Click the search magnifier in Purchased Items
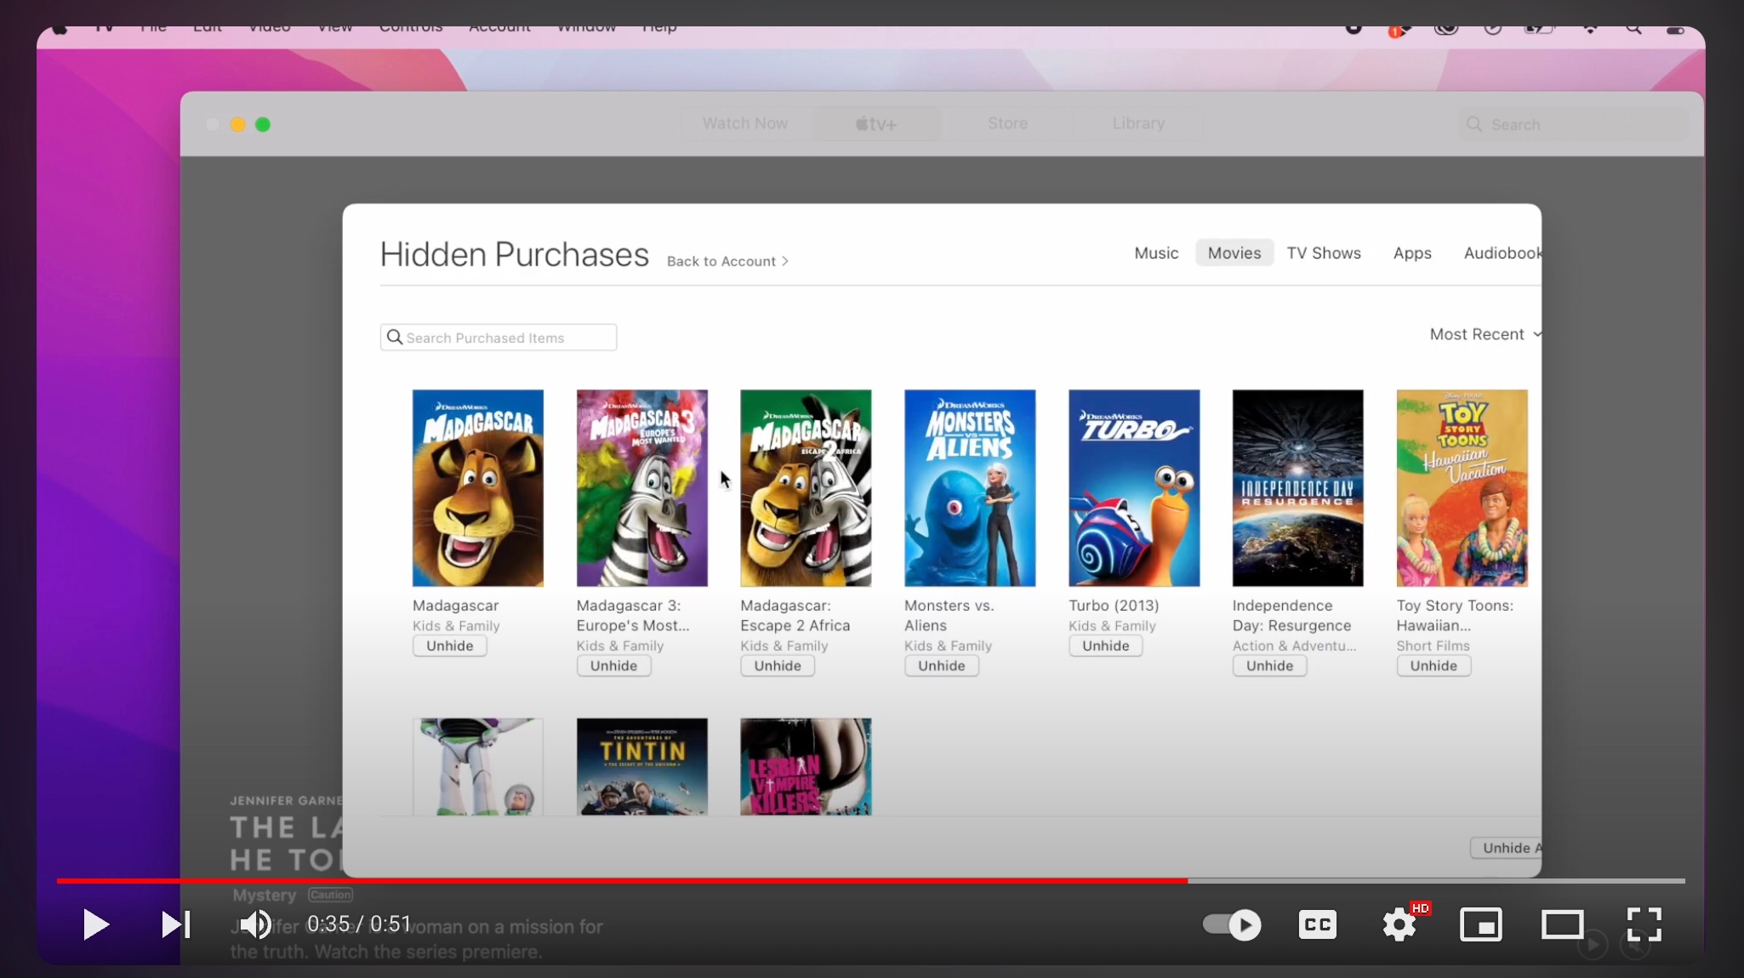 click(x=395, y=338)
